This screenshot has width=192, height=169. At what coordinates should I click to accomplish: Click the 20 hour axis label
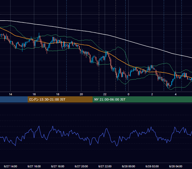click(81, 94)
